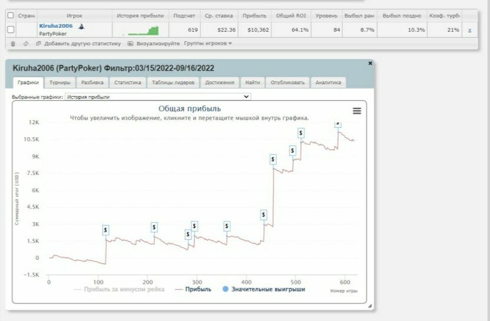The width and height of the screenshot is (490, 321).
Task: Switch to the Турниры tab
Action: (x=60, y=82)
